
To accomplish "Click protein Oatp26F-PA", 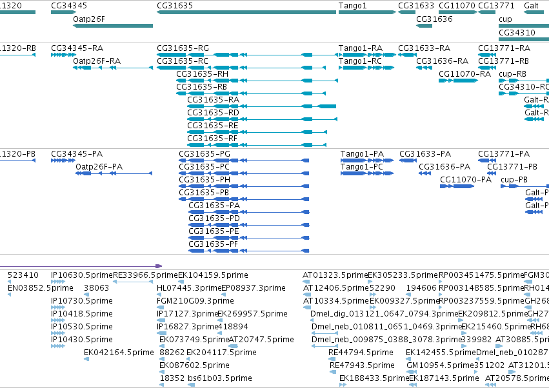I will [x=114, y=173].
